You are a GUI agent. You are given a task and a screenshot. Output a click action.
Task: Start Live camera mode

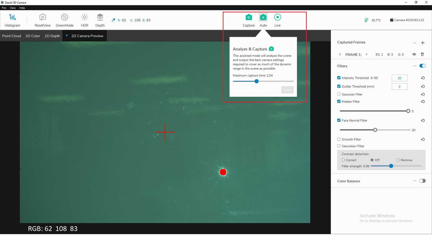point(277,20)
